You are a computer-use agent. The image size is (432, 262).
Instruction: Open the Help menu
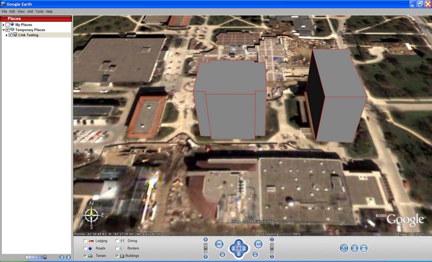coord(49,11)
